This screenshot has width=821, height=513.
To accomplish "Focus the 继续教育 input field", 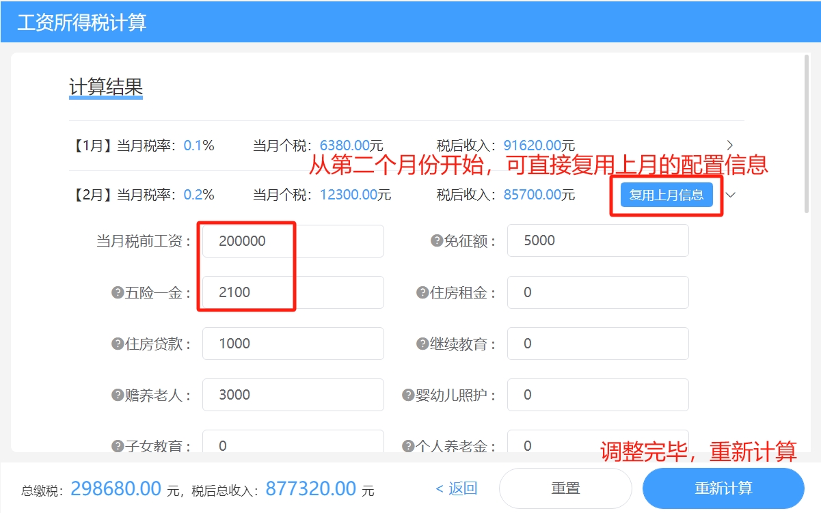I will pyautogui.click(x=597, y=344).
